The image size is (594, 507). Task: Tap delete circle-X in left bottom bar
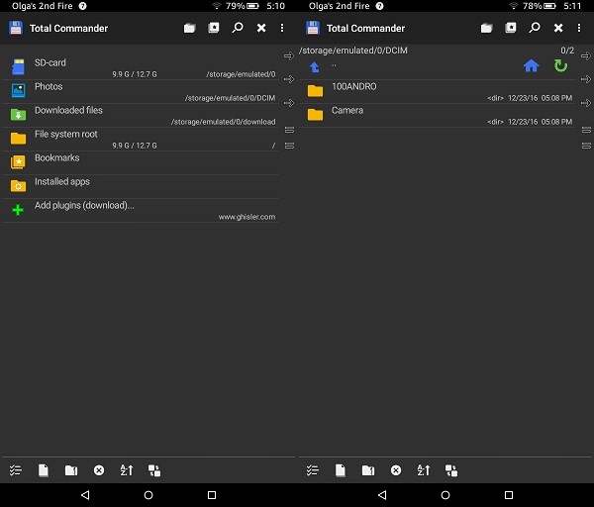point(99,470)
